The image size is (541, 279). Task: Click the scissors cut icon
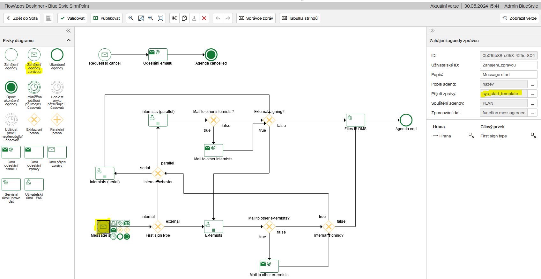(x=174, y=18)
